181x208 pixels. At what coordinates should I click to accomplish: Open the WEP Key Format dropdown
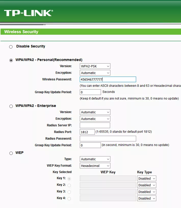(x=95, y=166)
